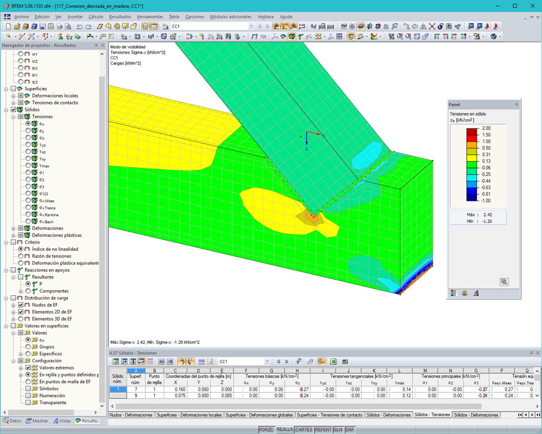Switch to the Datos navigator tab
This screenshot has width=542, height=434.
pos(12,421)
